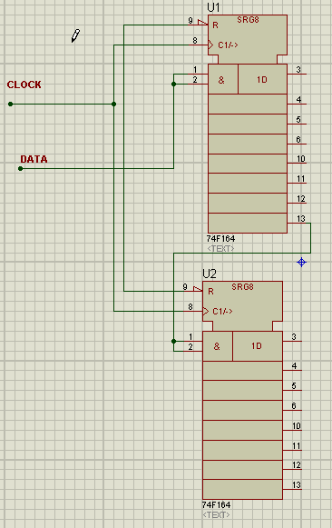Viewport: 332px width, 528px height.
Task: Click the CLOCK terminal label
Action: pos(24,85)
